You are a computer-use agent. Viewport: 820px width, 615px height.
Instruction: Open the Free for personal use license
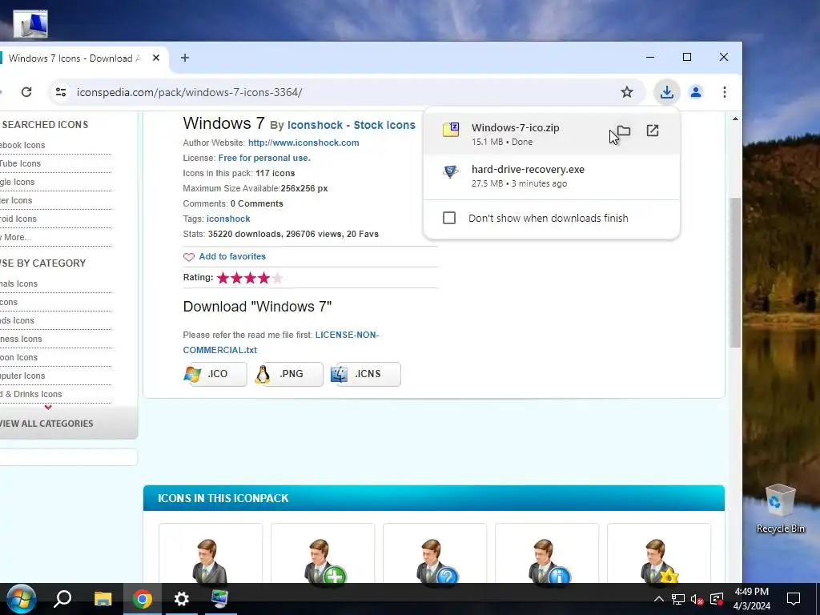point(264,158)
